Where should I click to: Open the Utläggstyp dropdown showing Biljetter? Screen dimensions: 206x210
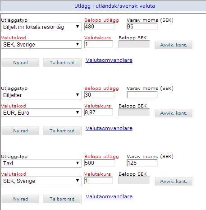[x=41, y=95]
